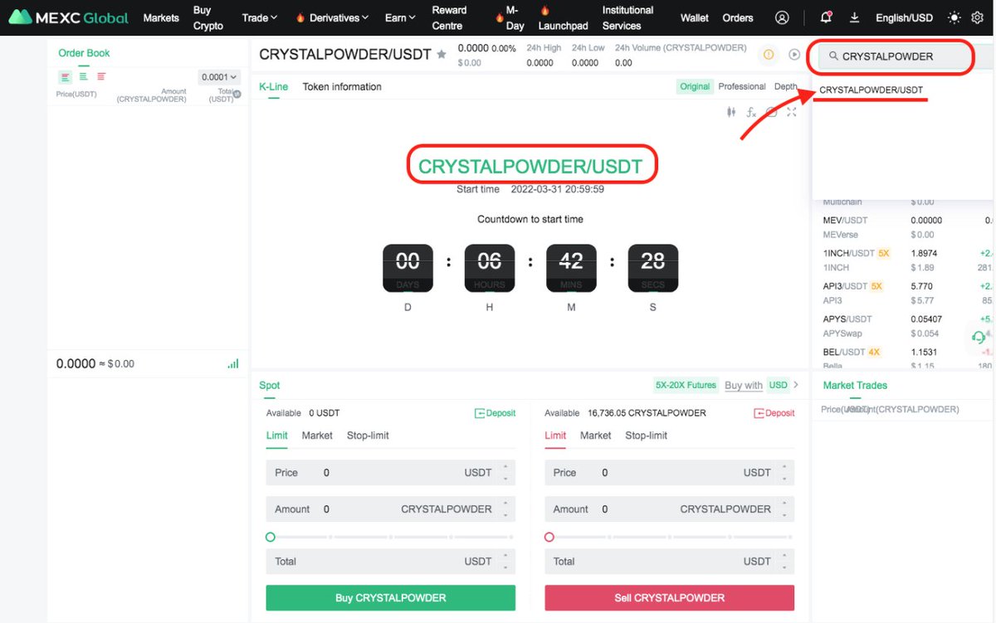Switch to Token information tab
This screenshot has width=996, height=623.
pyautogui.click(x=342, y=86)
